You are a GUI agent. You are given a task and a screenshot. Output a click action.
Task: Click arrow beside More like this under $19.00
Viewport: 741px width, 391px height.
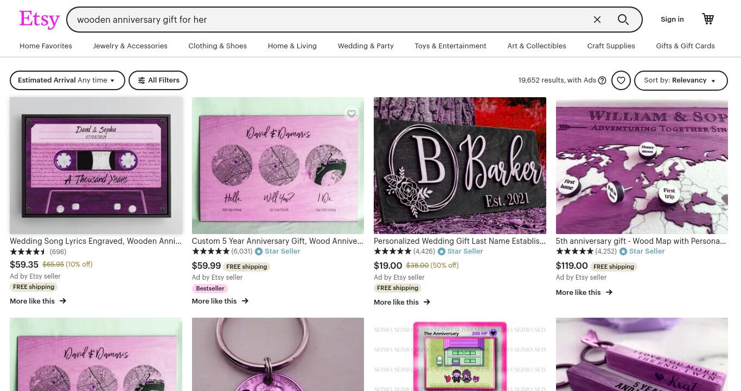426,302
